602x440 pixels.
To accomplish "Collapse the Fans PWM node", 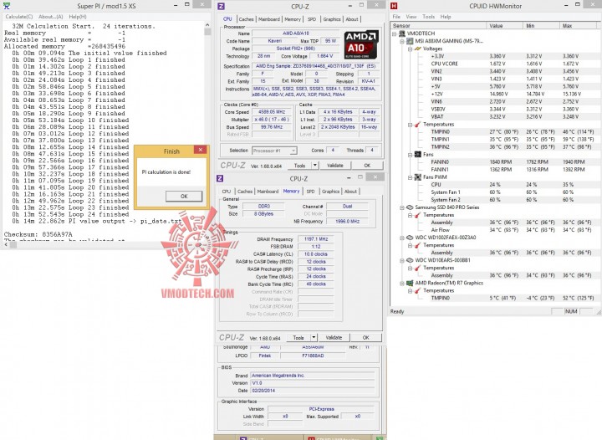I will (410, 177).
